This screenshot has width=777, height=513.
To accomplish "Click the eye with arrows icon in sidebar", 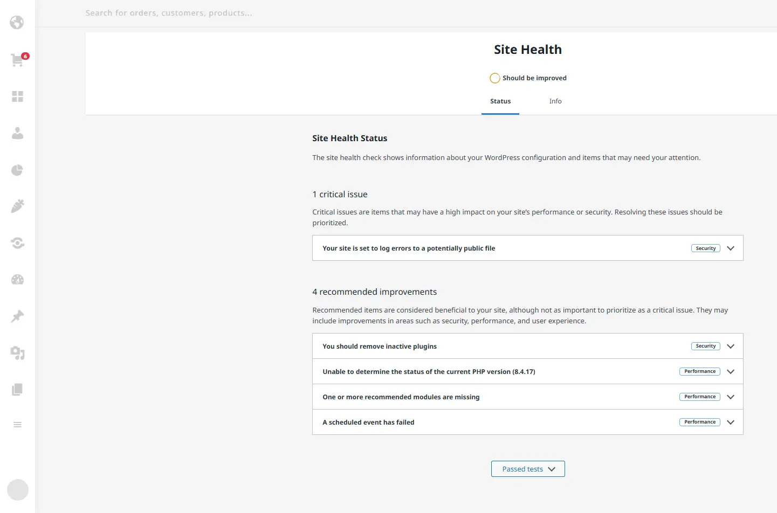I will [x=17, y=243].
